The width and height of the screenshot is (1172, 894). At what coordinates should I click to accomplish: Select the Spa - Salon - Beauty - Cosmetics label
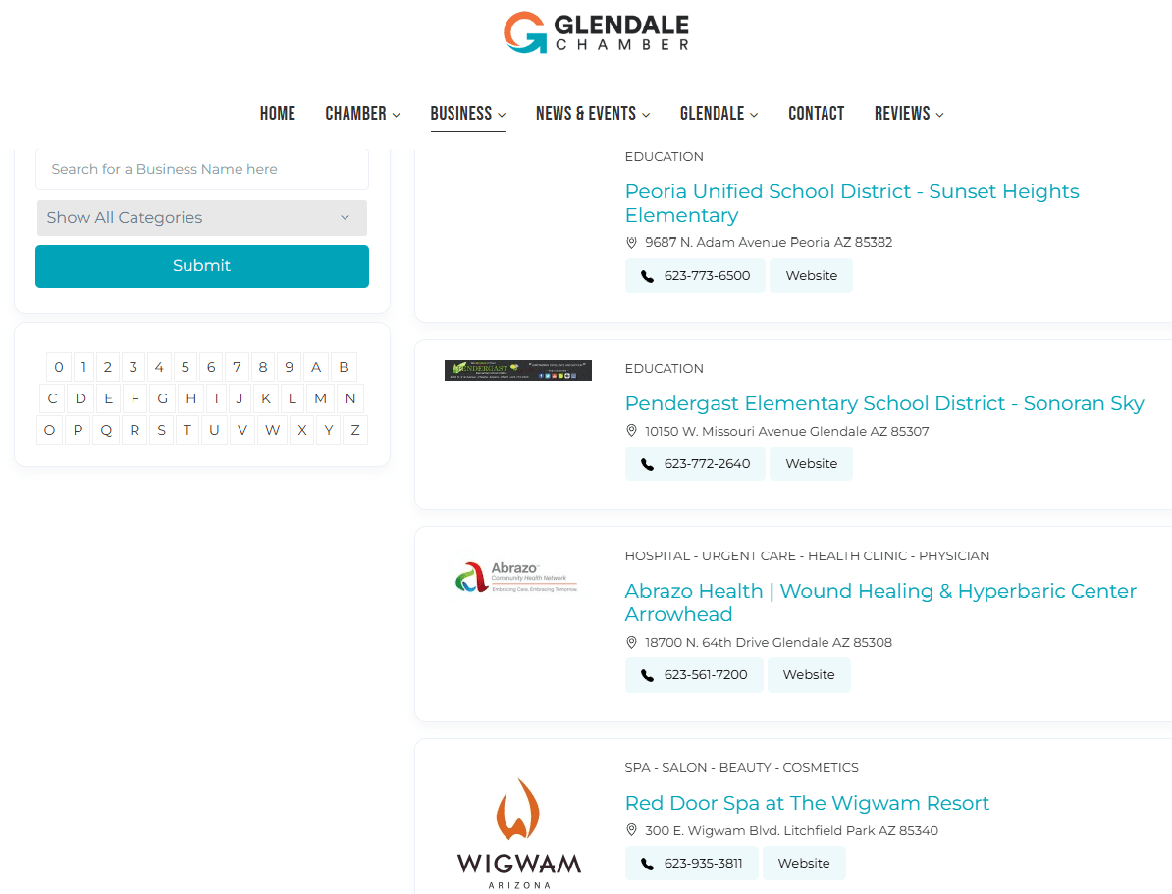[x=741, y=768]
